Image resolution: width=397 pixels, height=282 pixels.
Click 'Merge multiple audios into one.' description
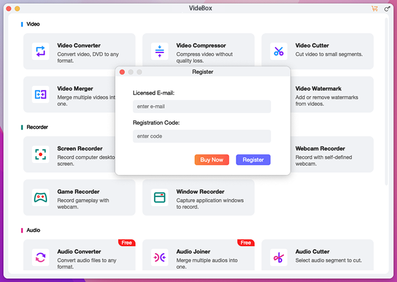207,264
